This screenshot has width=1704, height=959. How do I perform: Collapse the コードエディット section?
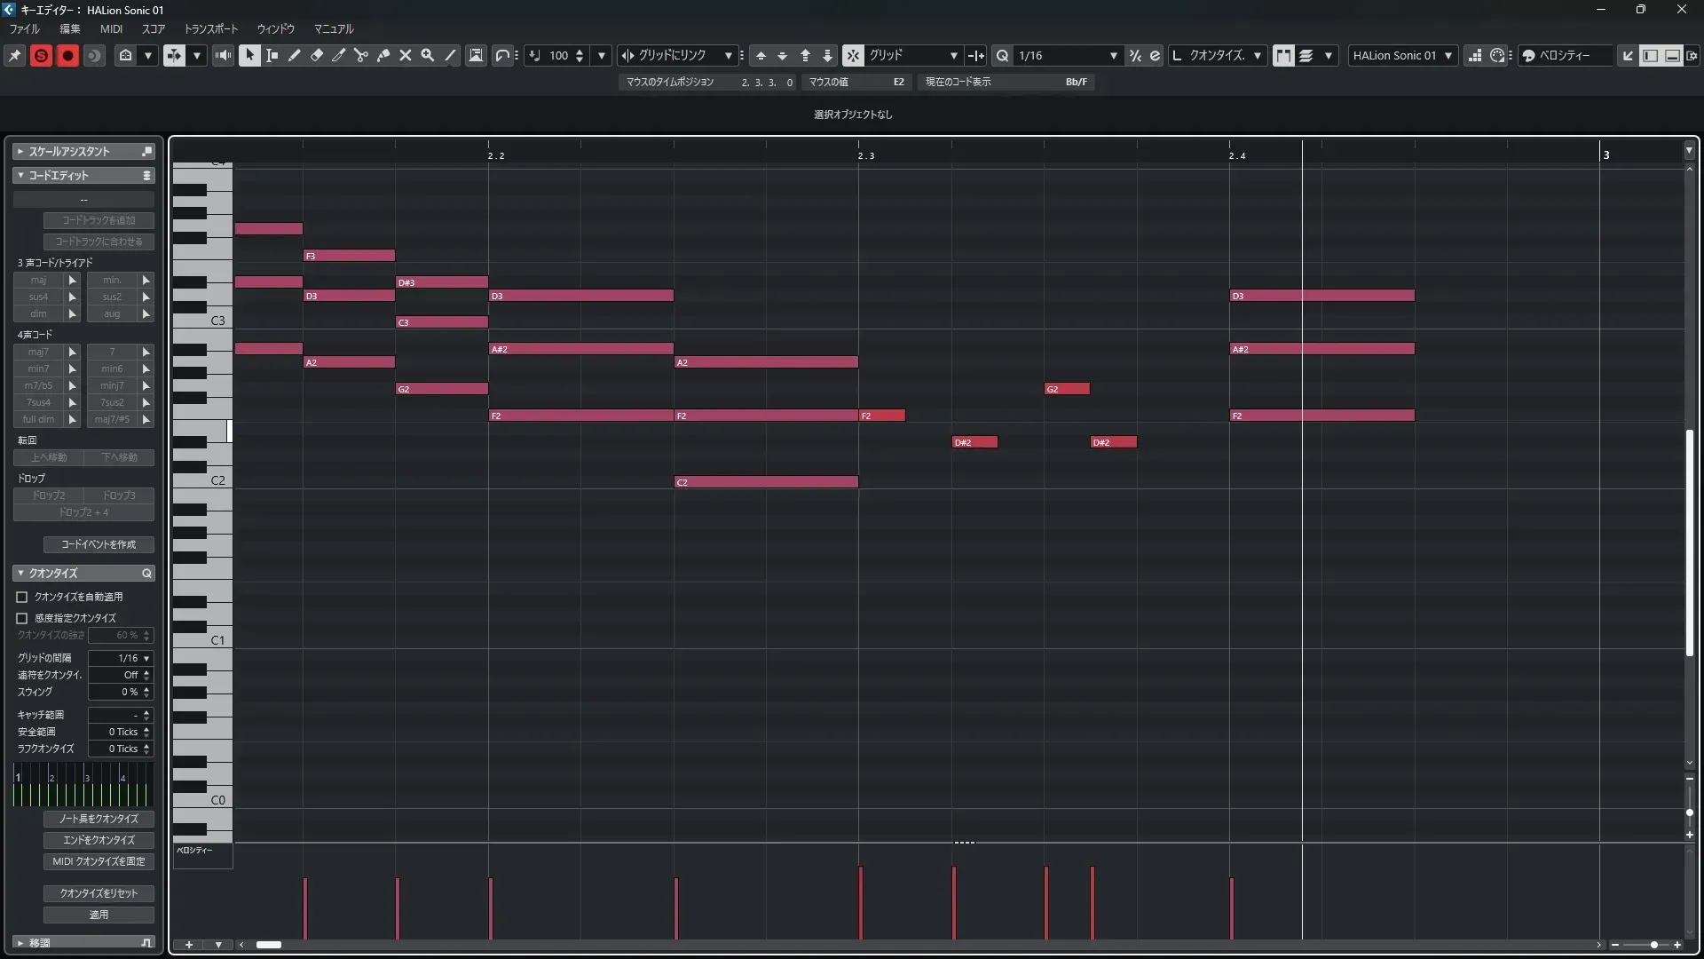click(20, 175)
